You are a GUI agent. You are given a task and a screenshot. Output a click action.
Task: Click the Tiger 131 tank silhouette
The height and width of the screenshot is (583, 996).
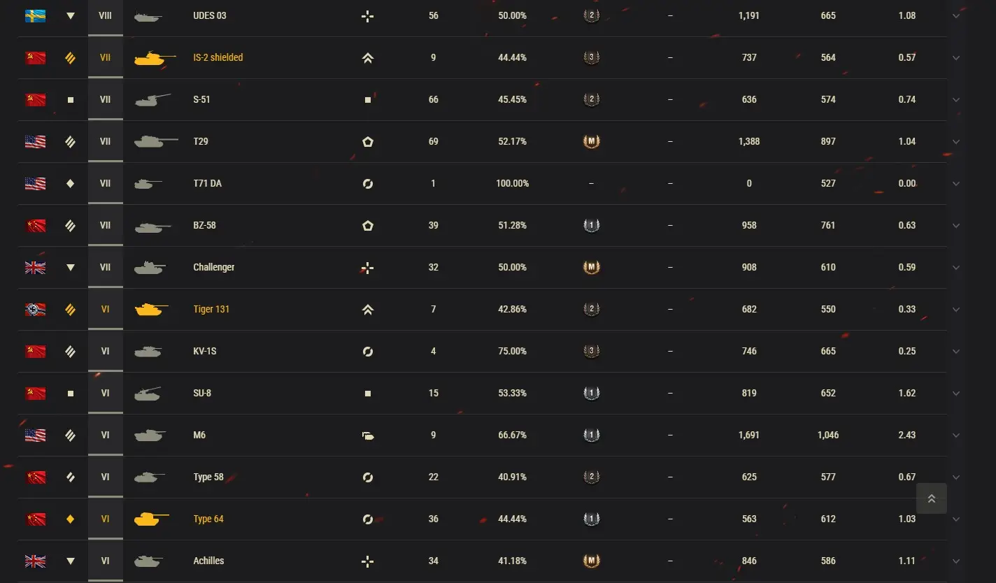tap(150, 310)
